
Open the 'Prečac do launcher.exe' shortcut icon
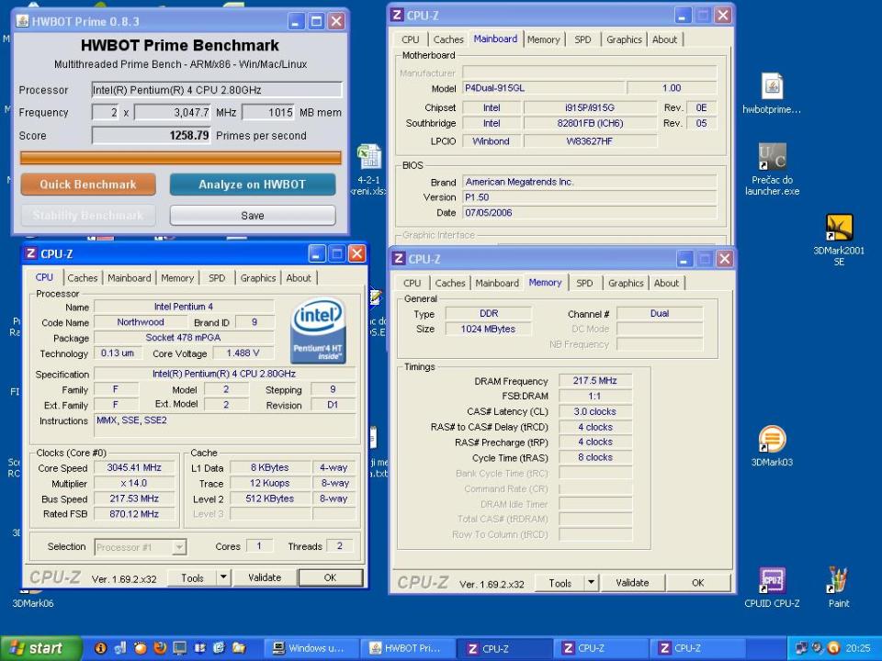tap(772, 156)
